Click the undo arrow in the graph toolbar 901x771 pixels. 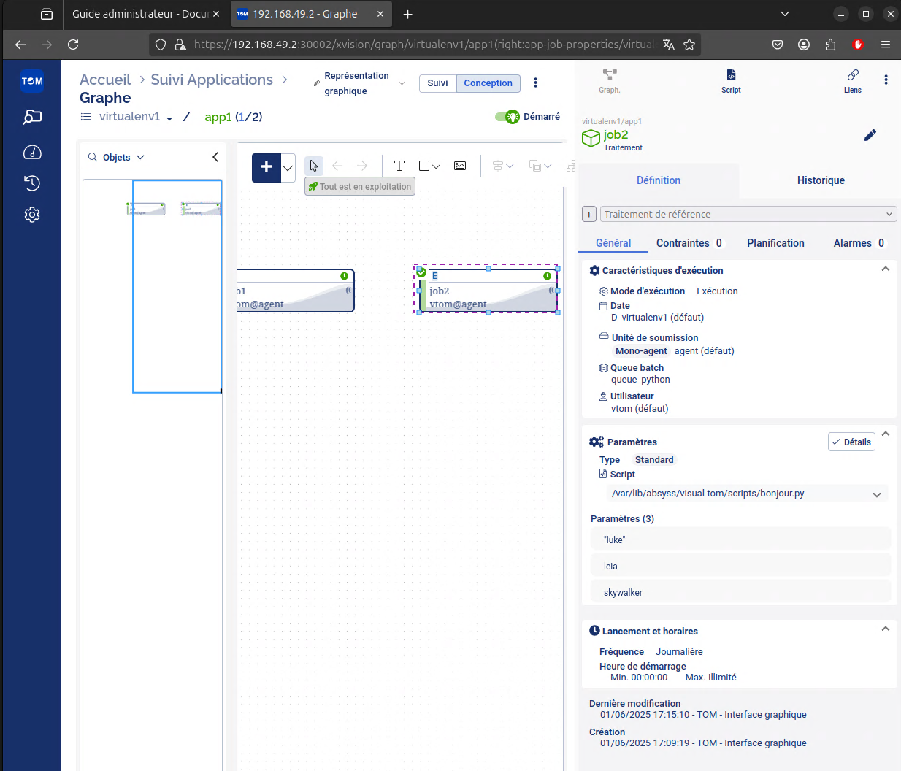[x=337, y=166]
